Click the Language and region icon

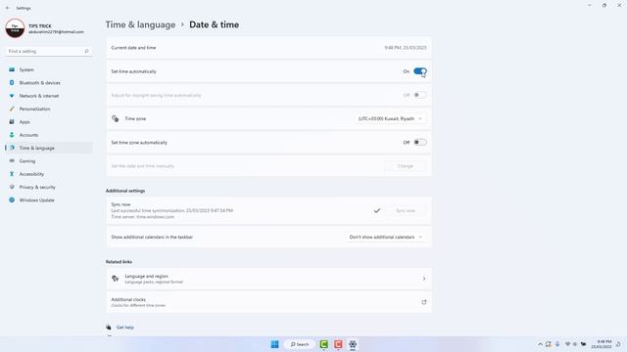(x=116, y=279)
